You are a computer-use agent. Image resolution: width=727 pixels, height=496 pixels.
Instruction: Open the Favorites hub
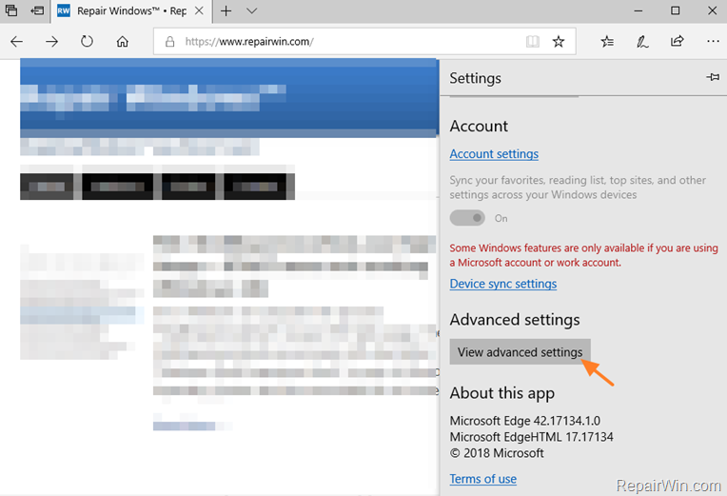(x=607, y=42)
